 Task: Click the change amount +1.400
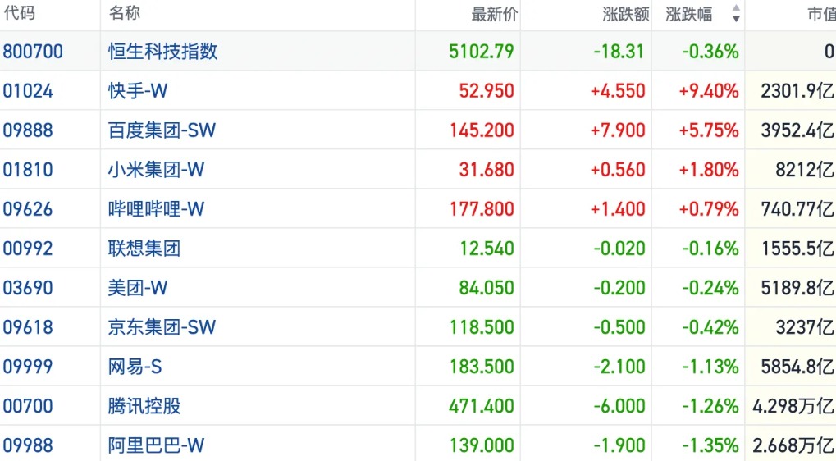coord(618,209)
